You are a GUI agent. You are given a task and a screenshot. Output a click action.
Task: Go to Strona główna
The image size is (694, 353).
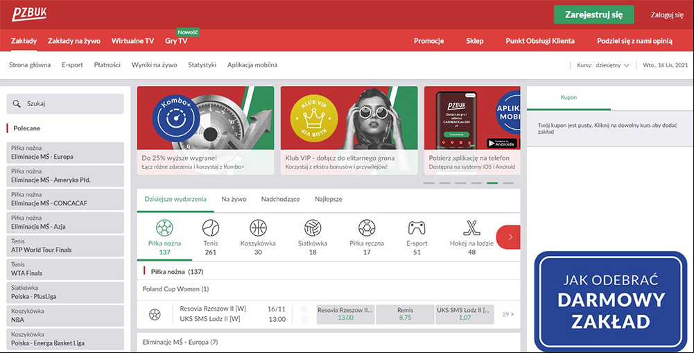tap(30, 65)
